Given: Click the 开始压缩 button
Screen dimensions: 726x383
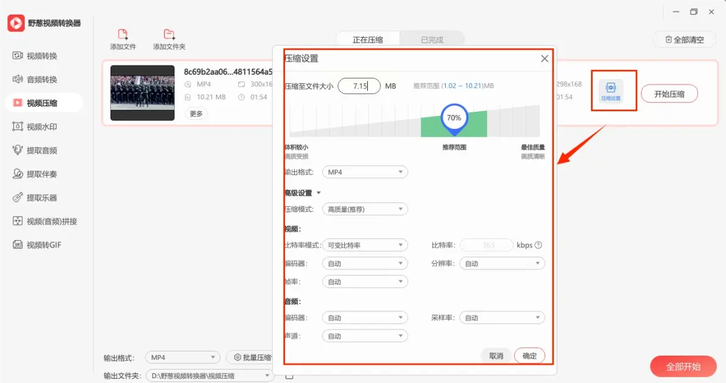Looking at the screenshot, I should [x=669, y=94].
